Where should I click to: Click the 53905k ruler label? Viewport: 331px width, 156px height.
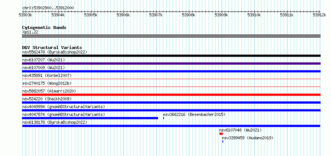point(91,15)
